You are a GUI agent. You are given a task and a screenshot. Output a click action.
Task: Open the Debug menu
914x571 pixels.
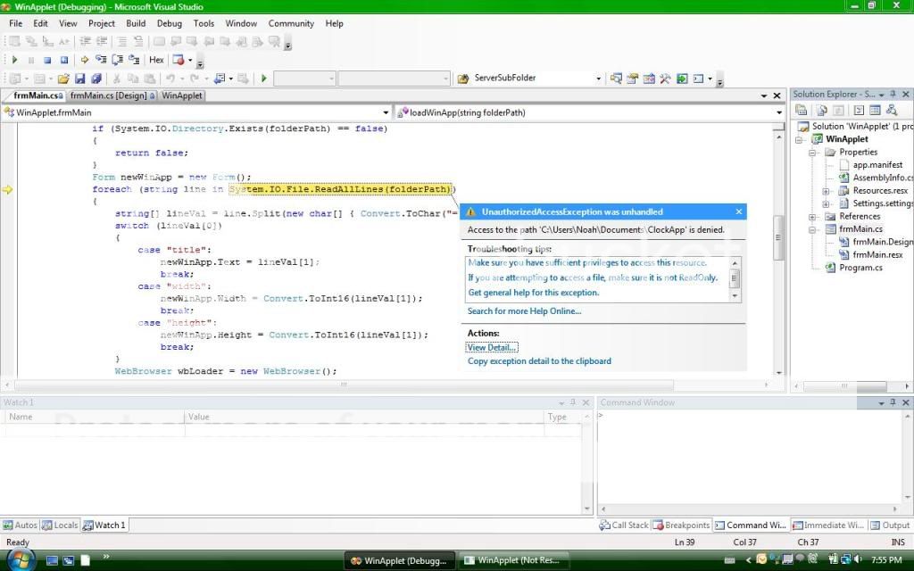coord(169,23)
